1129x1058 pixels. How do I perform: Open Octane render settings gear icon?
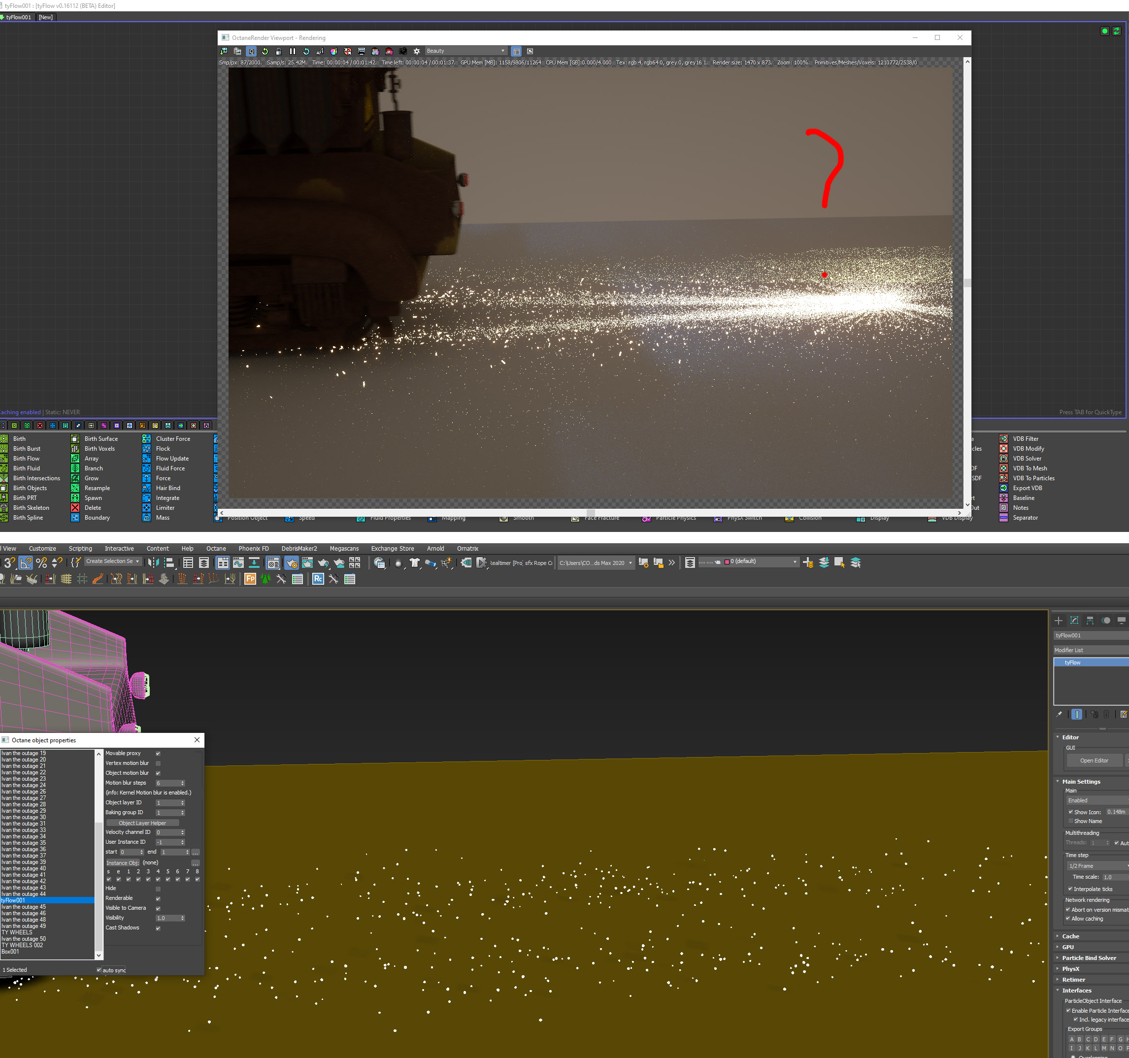tap(416, 51)
